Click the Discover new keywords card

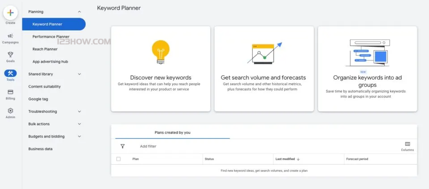point(160,69)
